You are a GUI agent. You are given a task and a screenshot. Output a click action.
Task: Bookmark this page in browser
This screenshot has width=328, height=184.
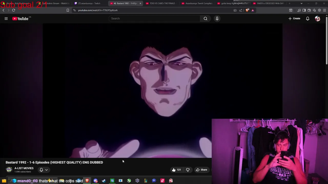pos(68,10)
